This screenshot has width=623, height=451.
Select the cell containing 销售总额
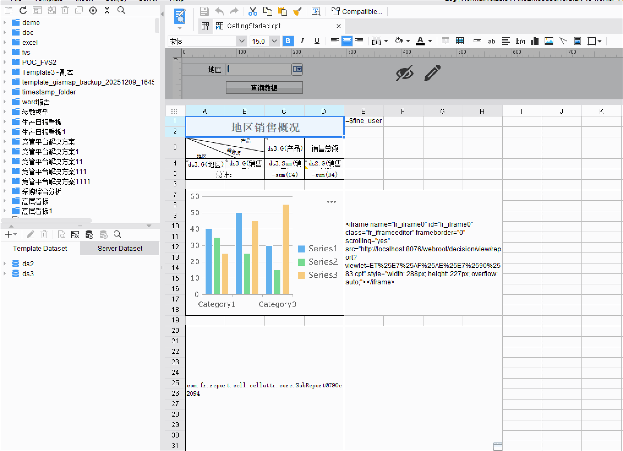[x=324, y=148]
